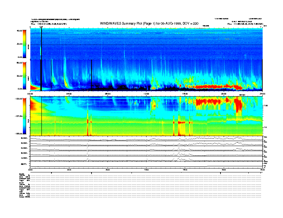Click the 12:00 tick label under RAD1 panel
The height and width of the screenshot is (218, 283).
(146, 94)
